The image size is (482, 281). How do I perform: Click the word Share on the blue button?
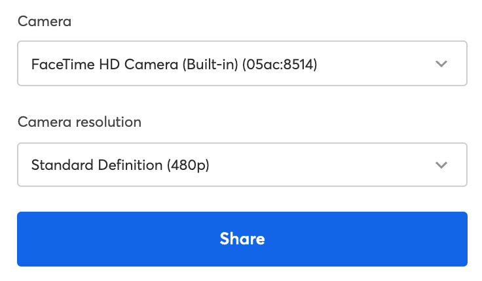click(242, 239)
